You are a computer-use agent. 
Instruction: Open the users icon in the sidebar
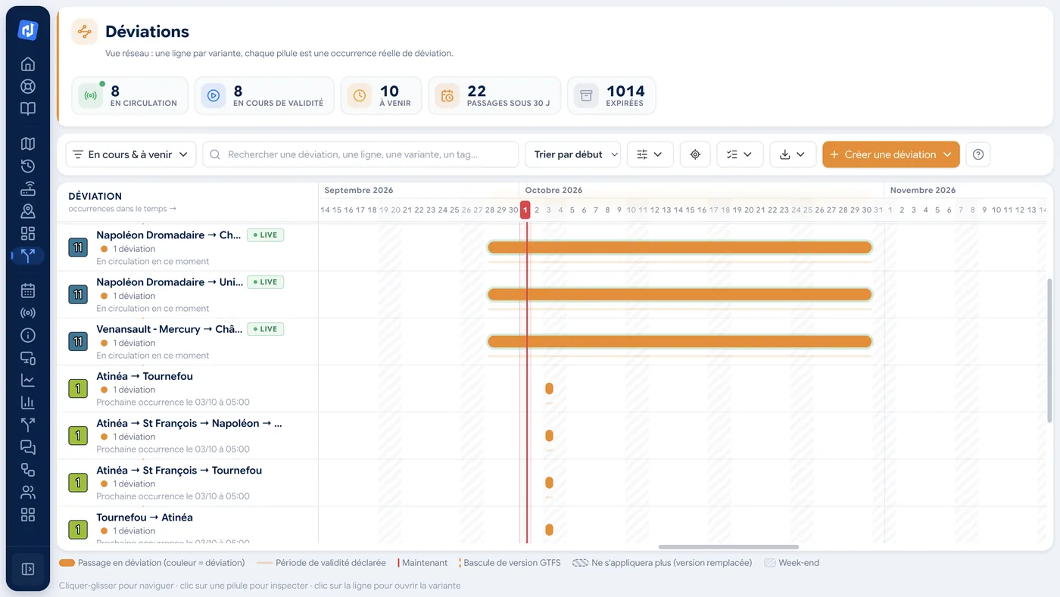28,493
